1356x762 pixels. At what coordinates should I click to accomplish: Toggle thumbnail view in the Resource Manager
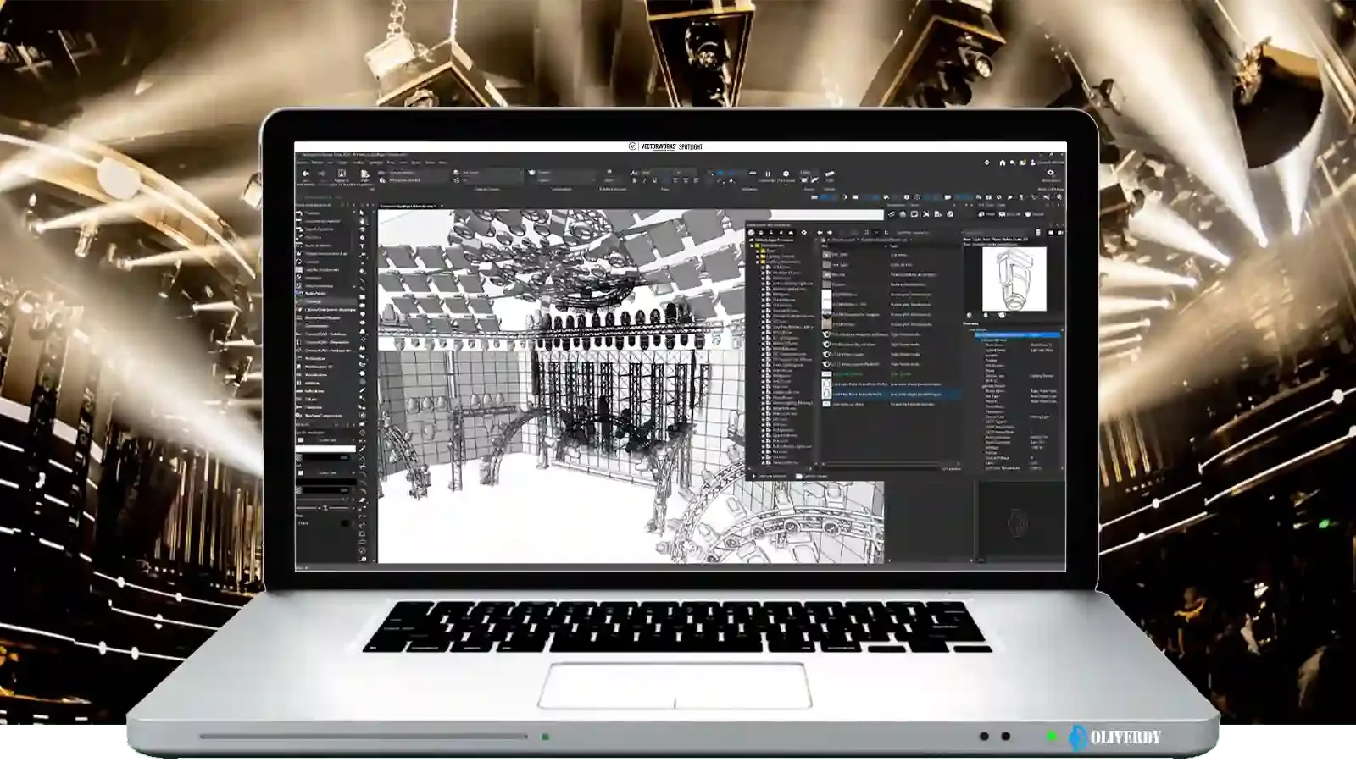1051,232
